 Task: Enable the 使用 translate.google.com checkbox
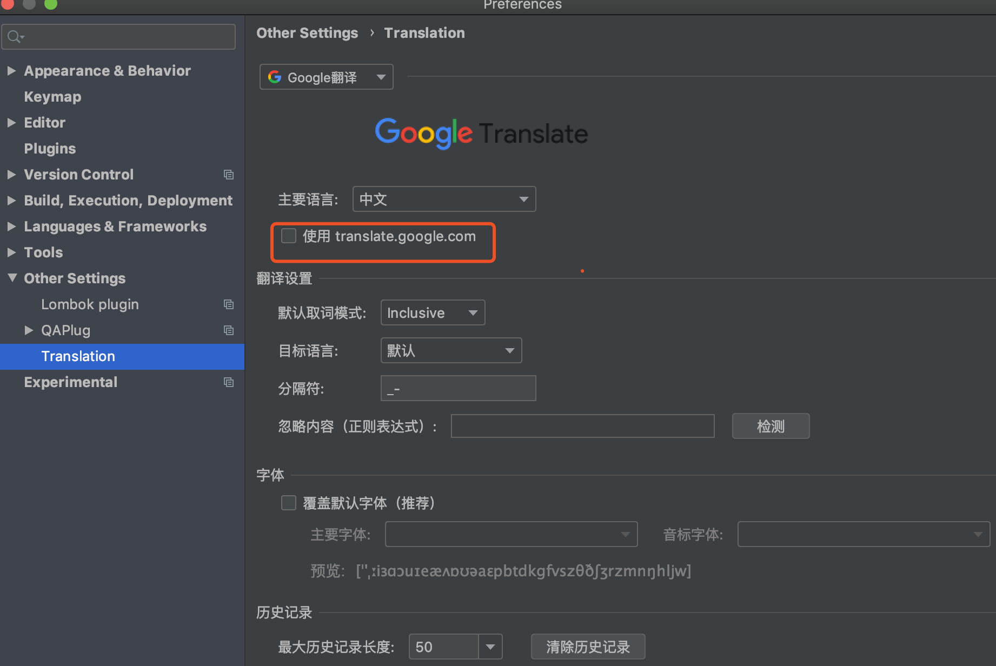[x=289, y=236]
